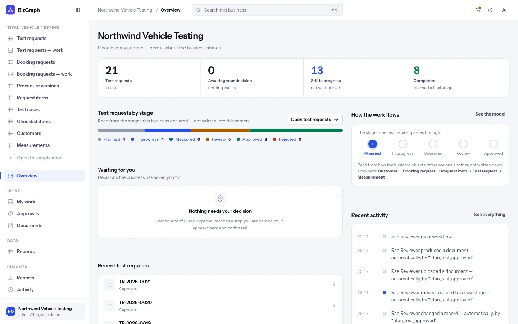Click the search magnifier icon
Screen dimensions: 518x324
click(x=199, y=10)
